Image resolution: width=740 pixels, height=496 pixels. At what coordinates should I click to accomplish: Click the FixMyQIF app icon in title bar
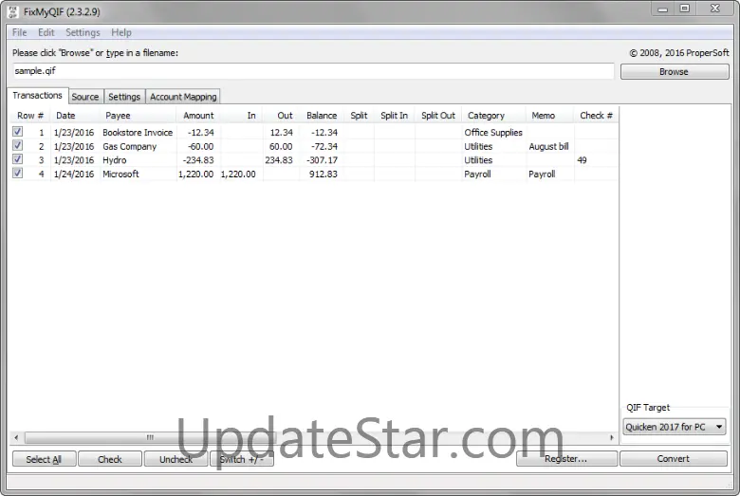[x=12, y=11]
